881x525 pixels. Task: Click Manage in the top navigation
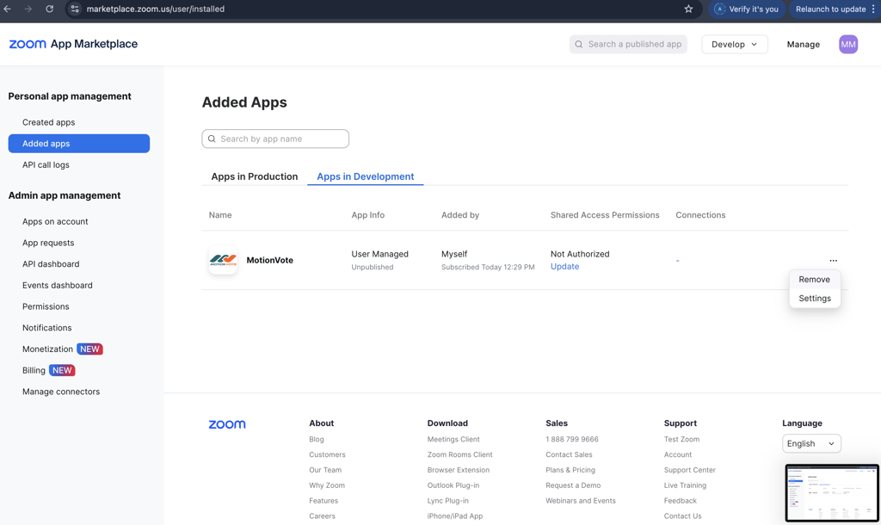(803, 44)
